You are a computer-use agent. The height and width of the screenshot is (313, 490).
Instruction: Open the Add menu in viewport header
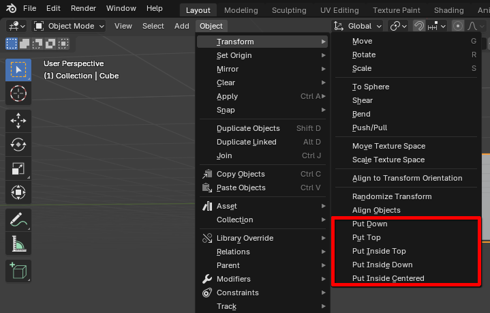pyautogui.click(x=181, y=26)
